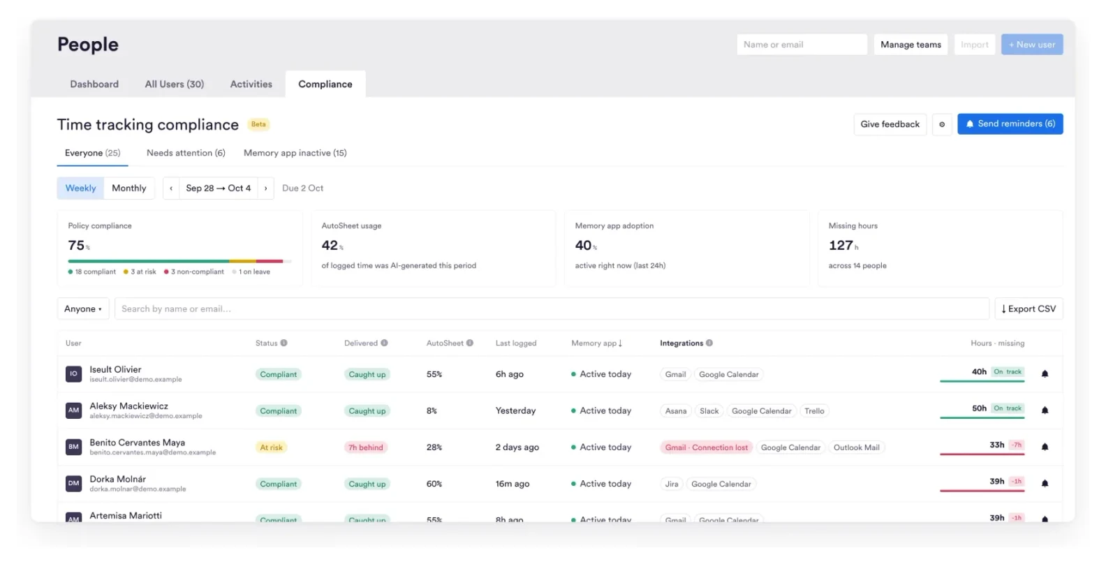
Task: Click the Asana integration tag
Action: tap(675, 411)
